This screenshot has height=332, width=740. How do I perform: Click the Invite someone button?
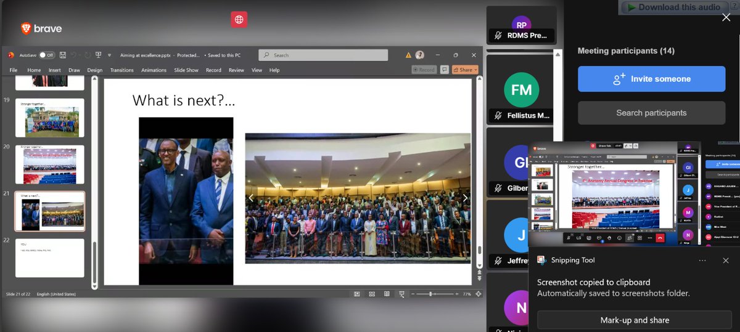[x=651, y=79]
